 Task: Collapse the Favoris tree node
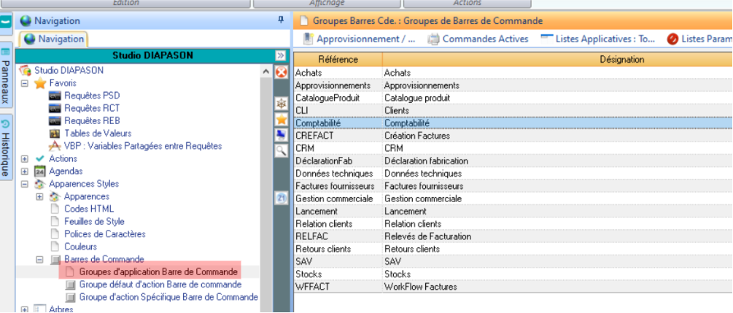click(24, 84)
